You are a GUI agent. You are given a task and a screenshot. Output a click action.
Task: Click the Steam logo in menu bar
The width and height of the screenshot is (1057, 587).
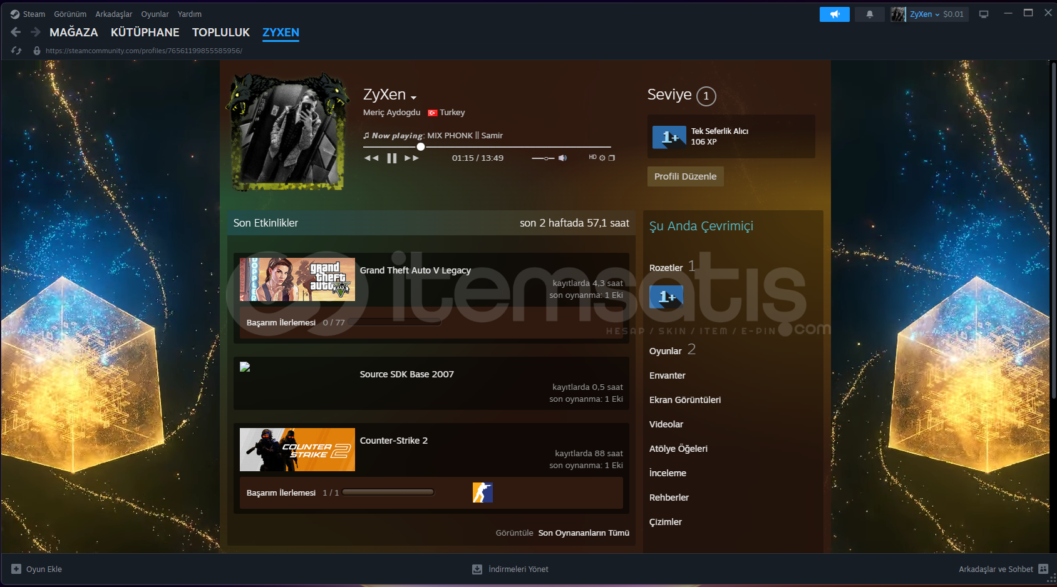click(15, 14)
